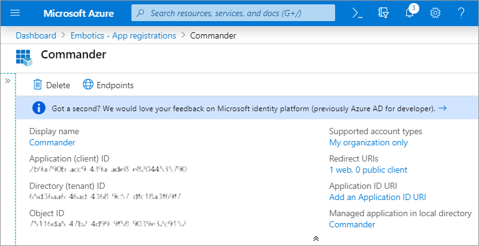This screenshot has width=479, height=246.
Task: Click the Object ID value
Action: [x=108, y=224]
